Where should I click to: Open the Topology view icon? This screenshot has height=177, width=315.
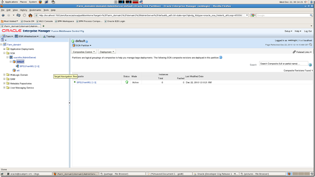[44, 36]
